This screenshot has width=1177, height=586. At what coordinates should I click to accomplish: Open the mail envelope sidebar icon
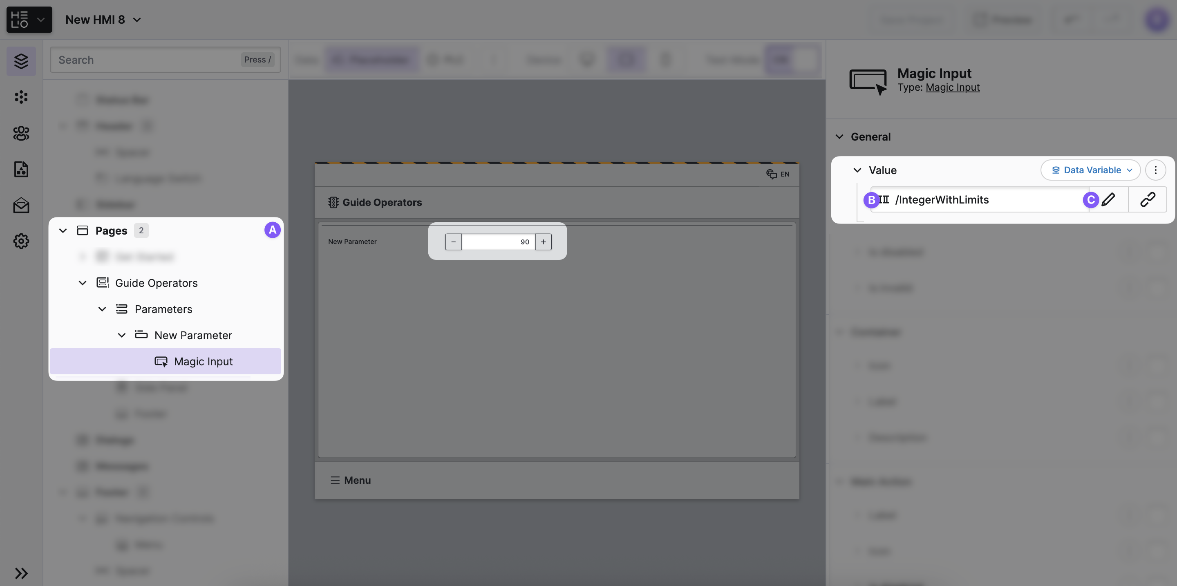[x=21, y=205]
